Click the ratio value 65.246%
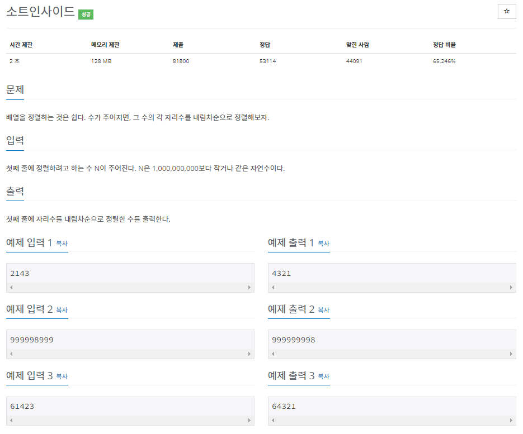 point(444,61)
